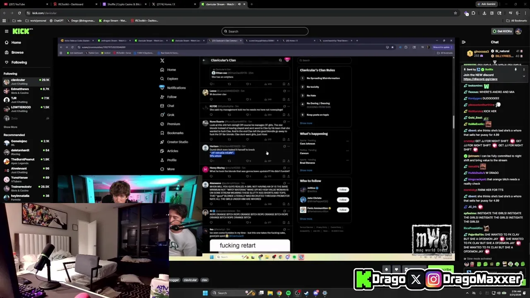Select clavicular in the Following list
The height and width of the screenshot is (298, 530).
(26, 82)
